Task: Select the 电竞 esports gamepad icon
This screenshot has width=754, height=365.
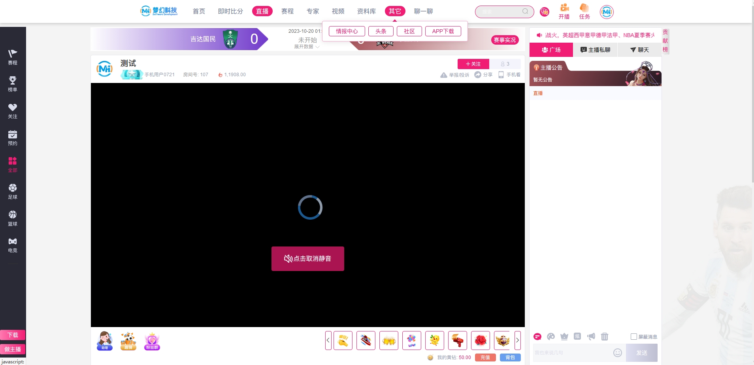Action: [x=13, y=241]
